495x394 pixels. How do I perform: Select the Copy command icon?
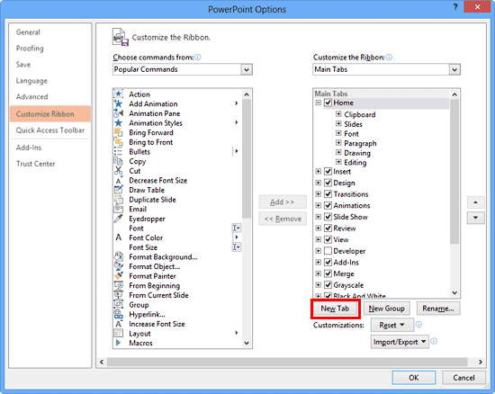point(119,161)
